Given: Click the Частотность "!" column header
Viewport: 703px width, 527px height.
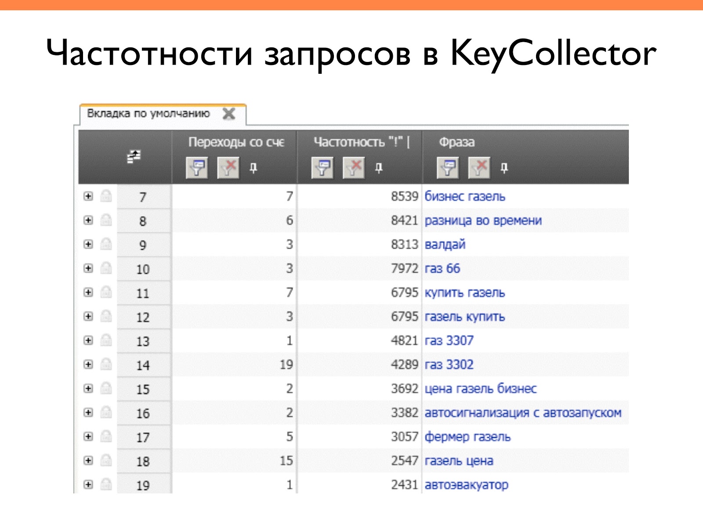Looking at the screenshot, I should coord(361,142).
